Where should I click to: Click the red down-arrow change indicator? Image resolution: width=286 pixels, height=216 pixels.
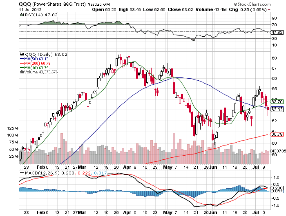[269, 10]
